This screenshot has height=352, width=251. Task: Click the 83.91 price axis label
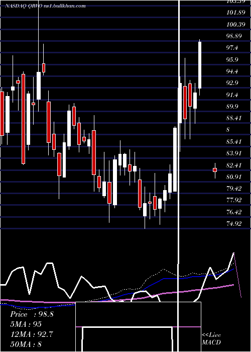234,153
